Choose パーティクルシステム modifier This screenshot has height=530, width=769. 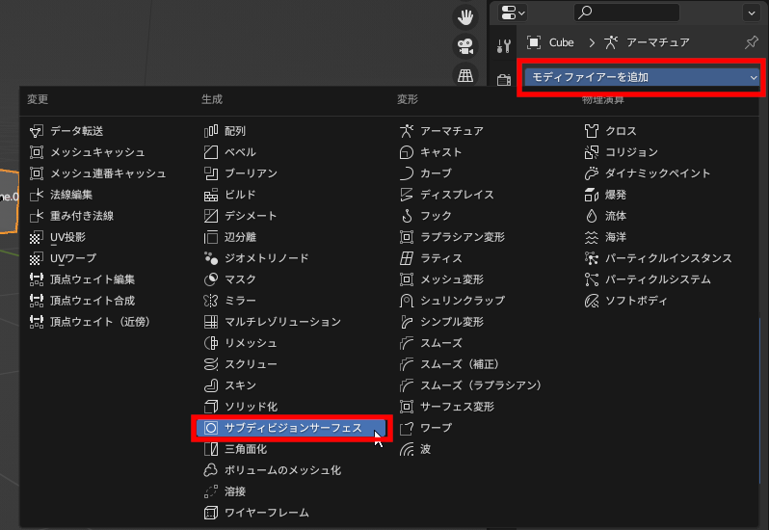click(x=648, y=279)
